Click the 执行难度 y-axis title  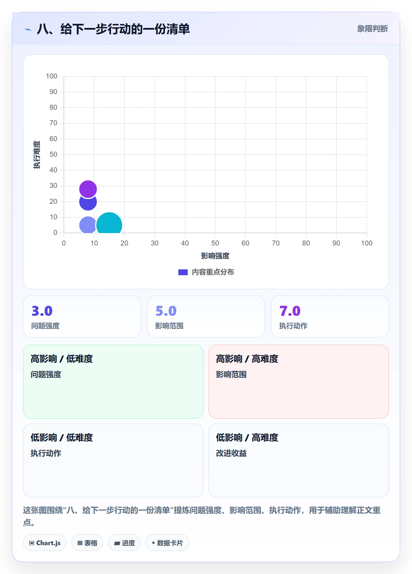coord(36,155)
